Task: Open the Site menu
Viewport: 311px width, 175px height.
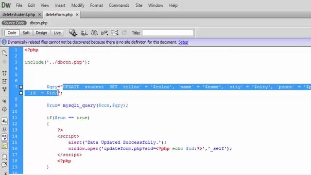Action: [x=139, y=5]
